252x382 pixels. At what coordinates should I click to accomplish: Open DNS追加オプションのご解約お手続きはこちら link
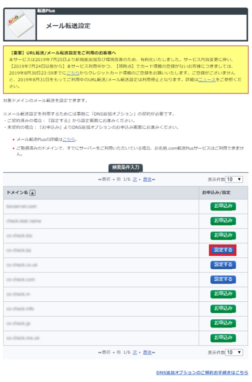point(202,372)
